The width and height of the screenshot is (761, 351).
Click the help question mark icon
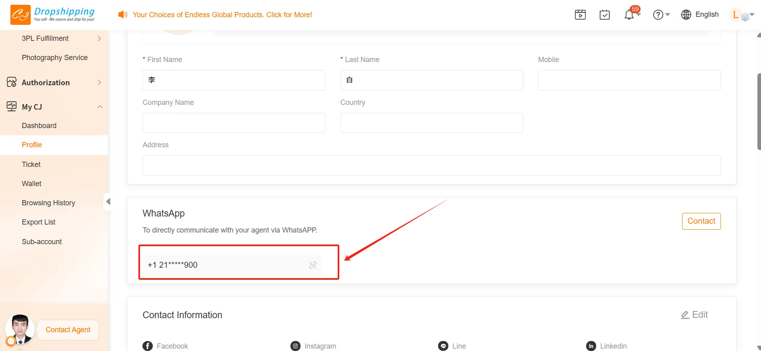658,15
